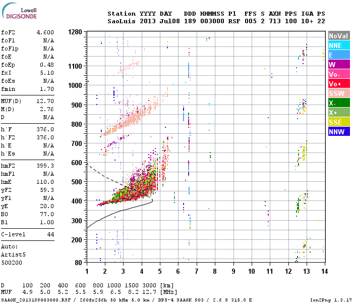Screen dimensions: 353x303
Task: Click the date Jul08 in header
Action: tap(170, 21)
